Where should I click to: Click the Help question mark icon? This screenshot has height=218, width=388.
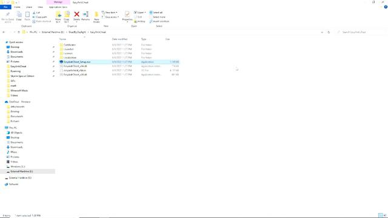point(386,7)
